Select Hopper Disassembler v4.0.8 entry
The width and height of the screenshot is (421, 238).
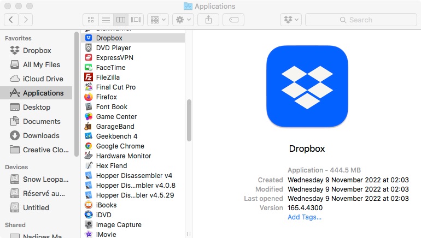(133, 186)
